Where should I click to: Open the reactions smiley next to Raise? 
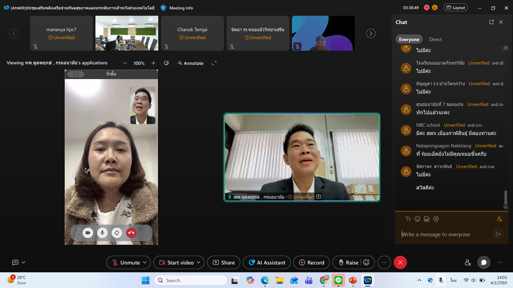[x=366, y=262]
